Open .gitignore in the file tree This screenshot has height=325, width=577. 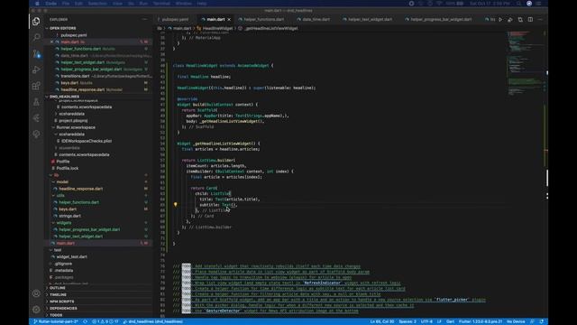(x=63, y=264)
